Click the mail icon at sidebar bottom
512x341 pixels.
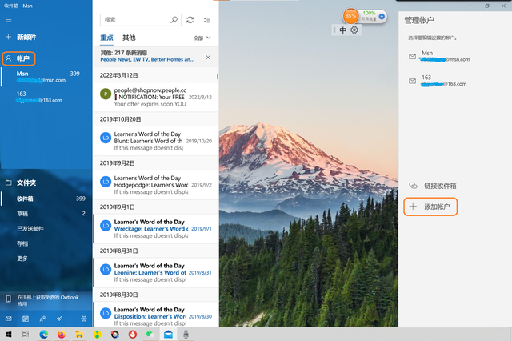pos(9,319)
